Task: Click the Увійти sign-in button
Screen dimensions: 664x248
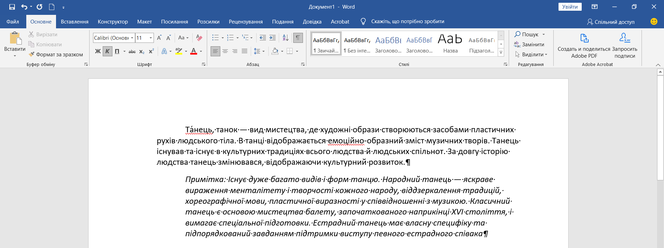Action: point(570,7)
